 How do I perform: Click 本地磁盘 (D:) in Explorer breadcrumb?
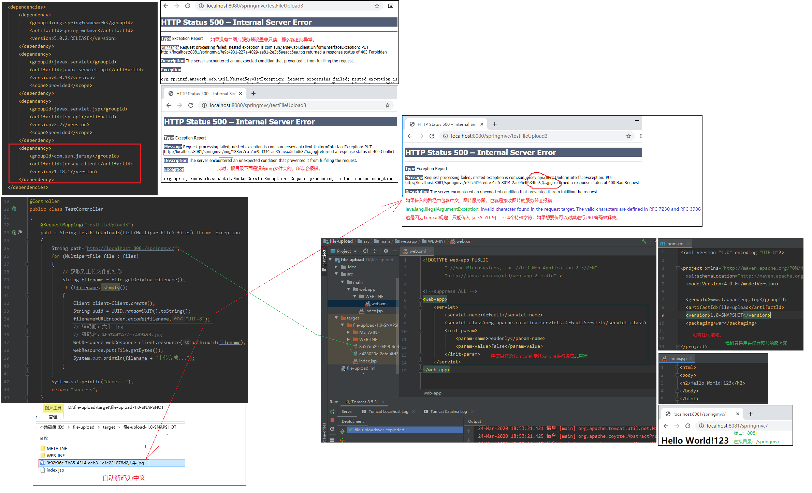(52, 427)
